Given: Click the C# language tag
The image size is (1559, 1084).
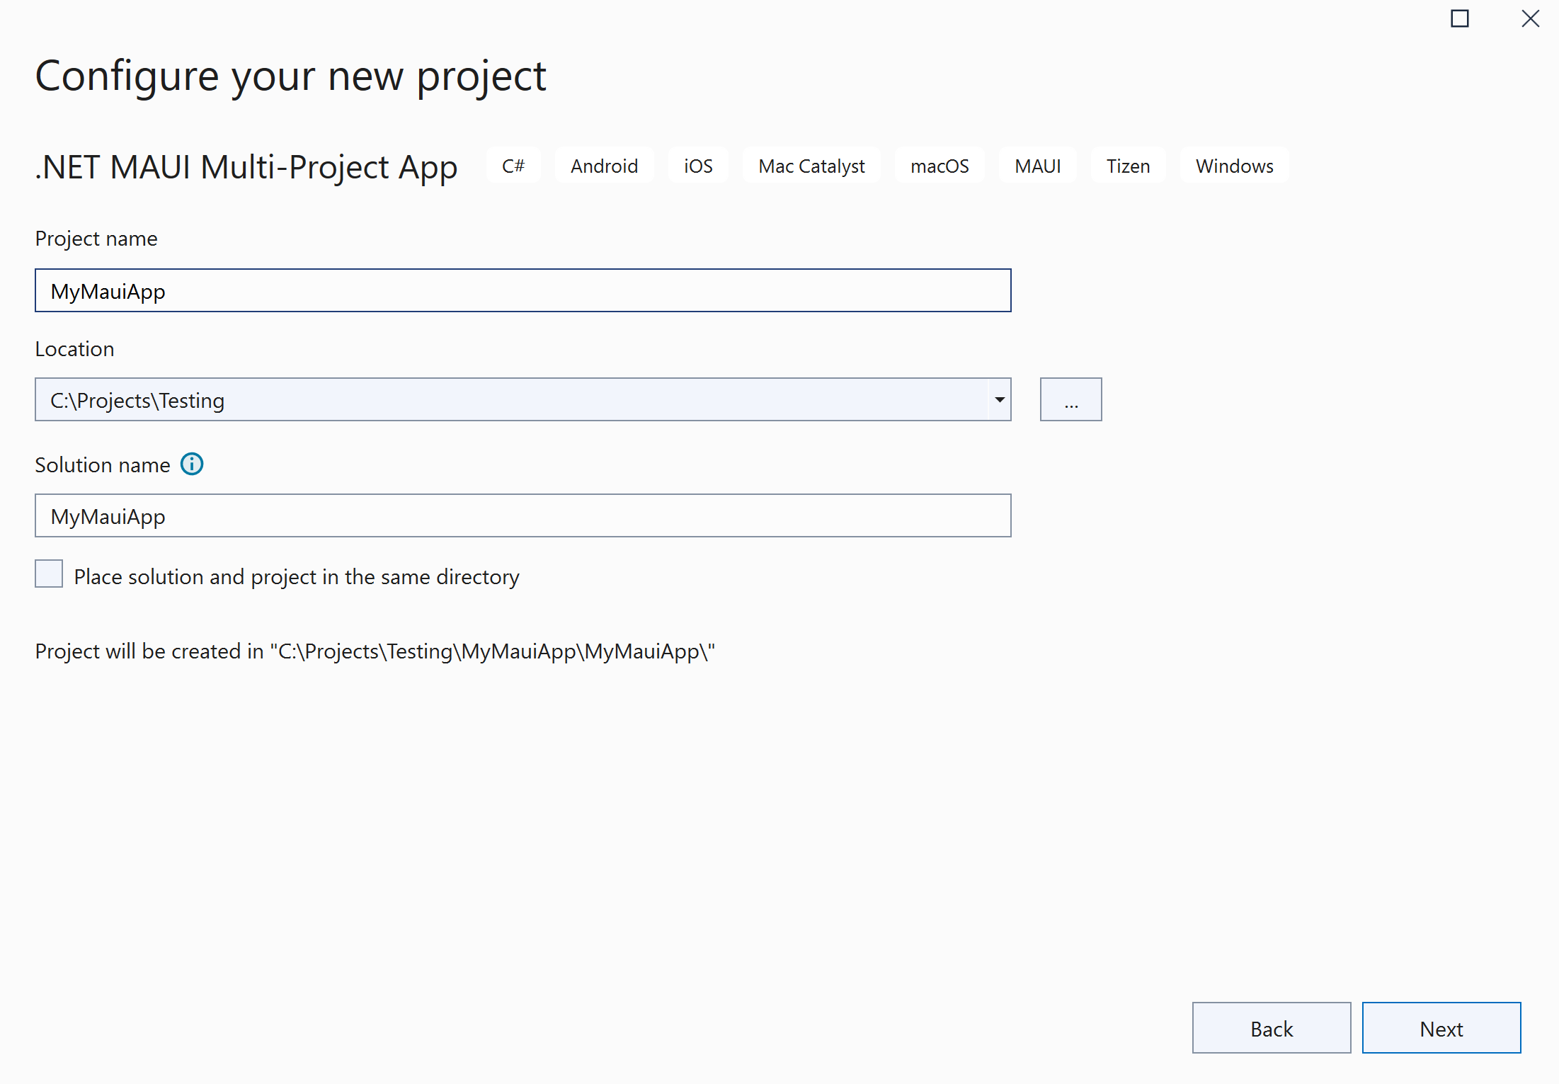Looking at the screenshot, I should pos(513,166).
